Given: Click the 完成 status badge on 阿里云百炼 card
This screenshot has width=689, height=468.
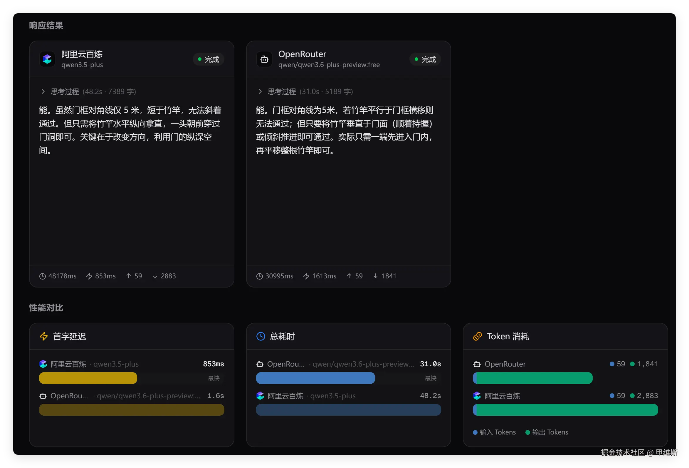Looking at the screenshot, I should point(209,59).
